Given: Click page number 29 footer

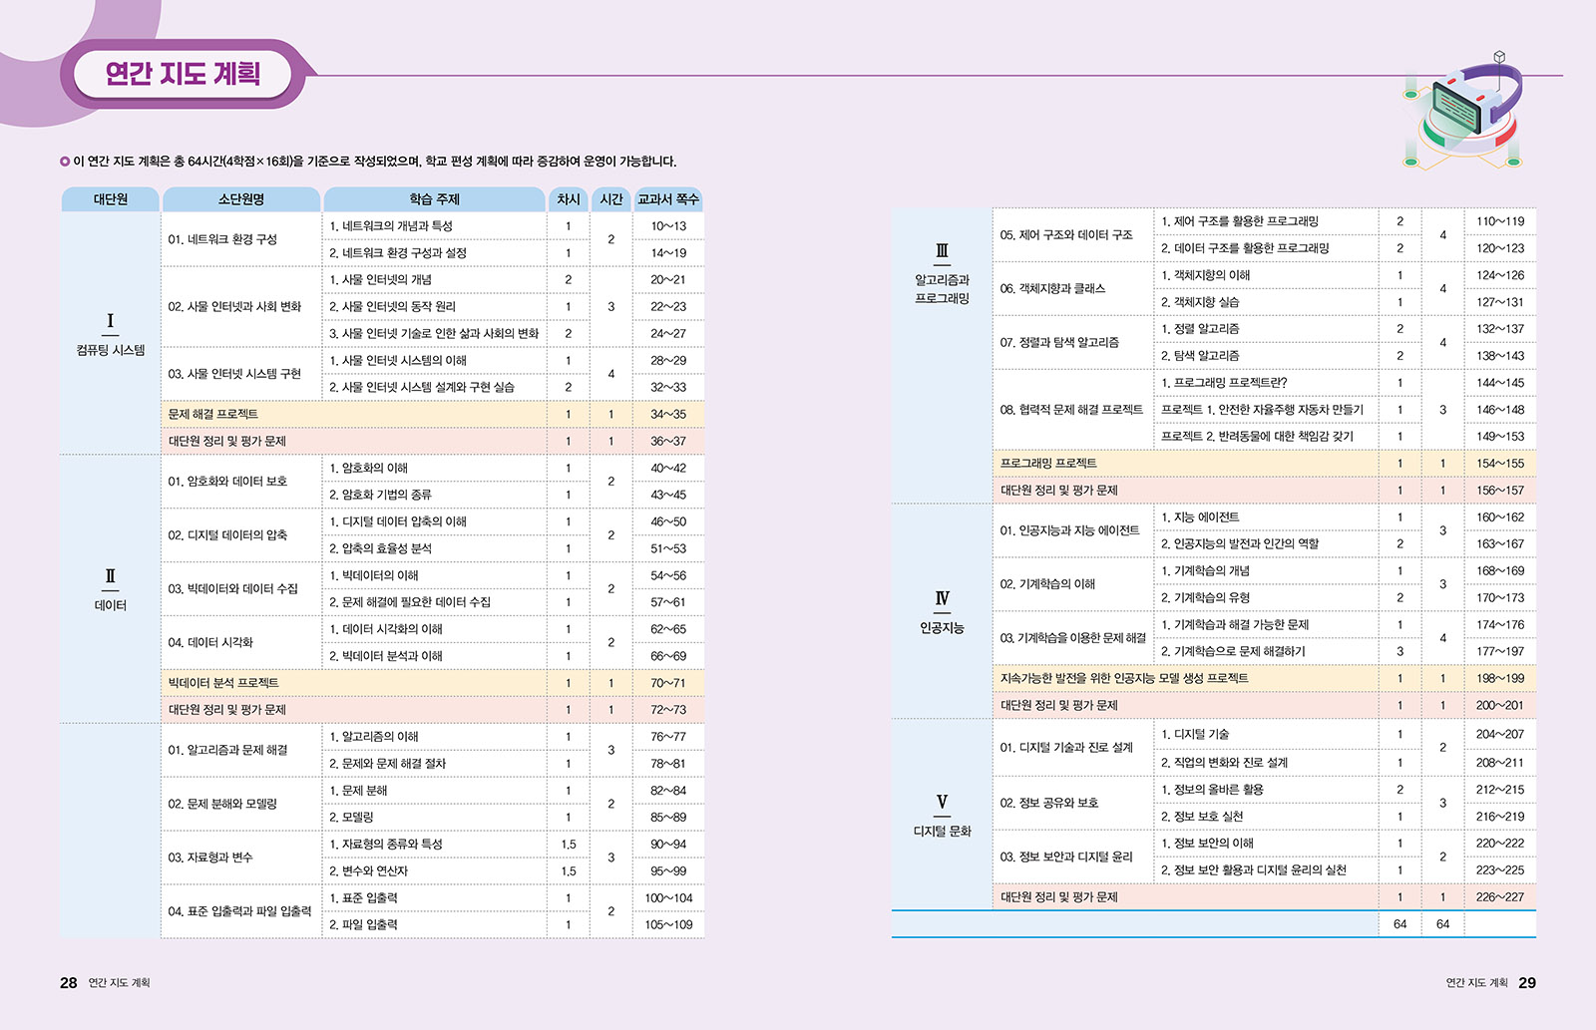Looking at the screenshot, I should point(1527,983).
